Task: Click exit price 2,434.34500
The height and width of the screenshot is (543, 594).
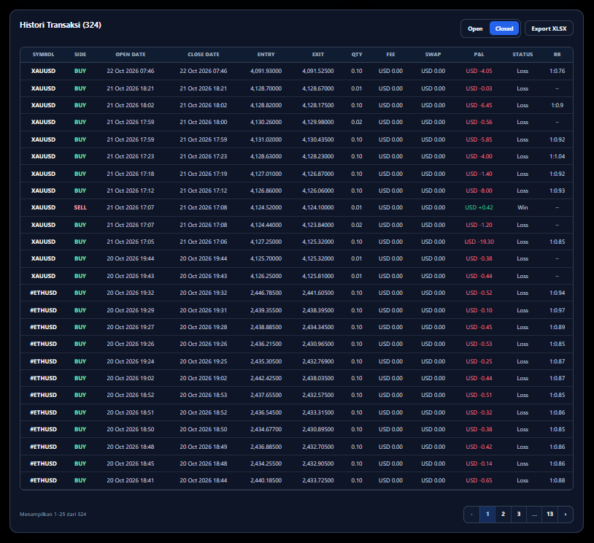Action: (318, 328)
